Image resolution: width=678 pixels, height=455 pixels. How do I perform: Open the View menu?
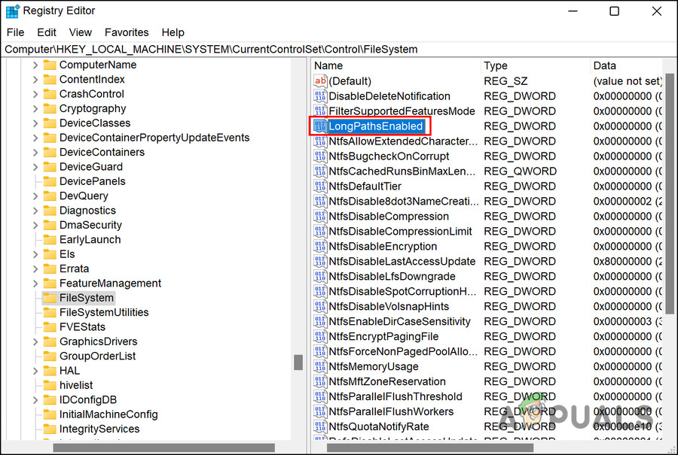pos(81,32)
